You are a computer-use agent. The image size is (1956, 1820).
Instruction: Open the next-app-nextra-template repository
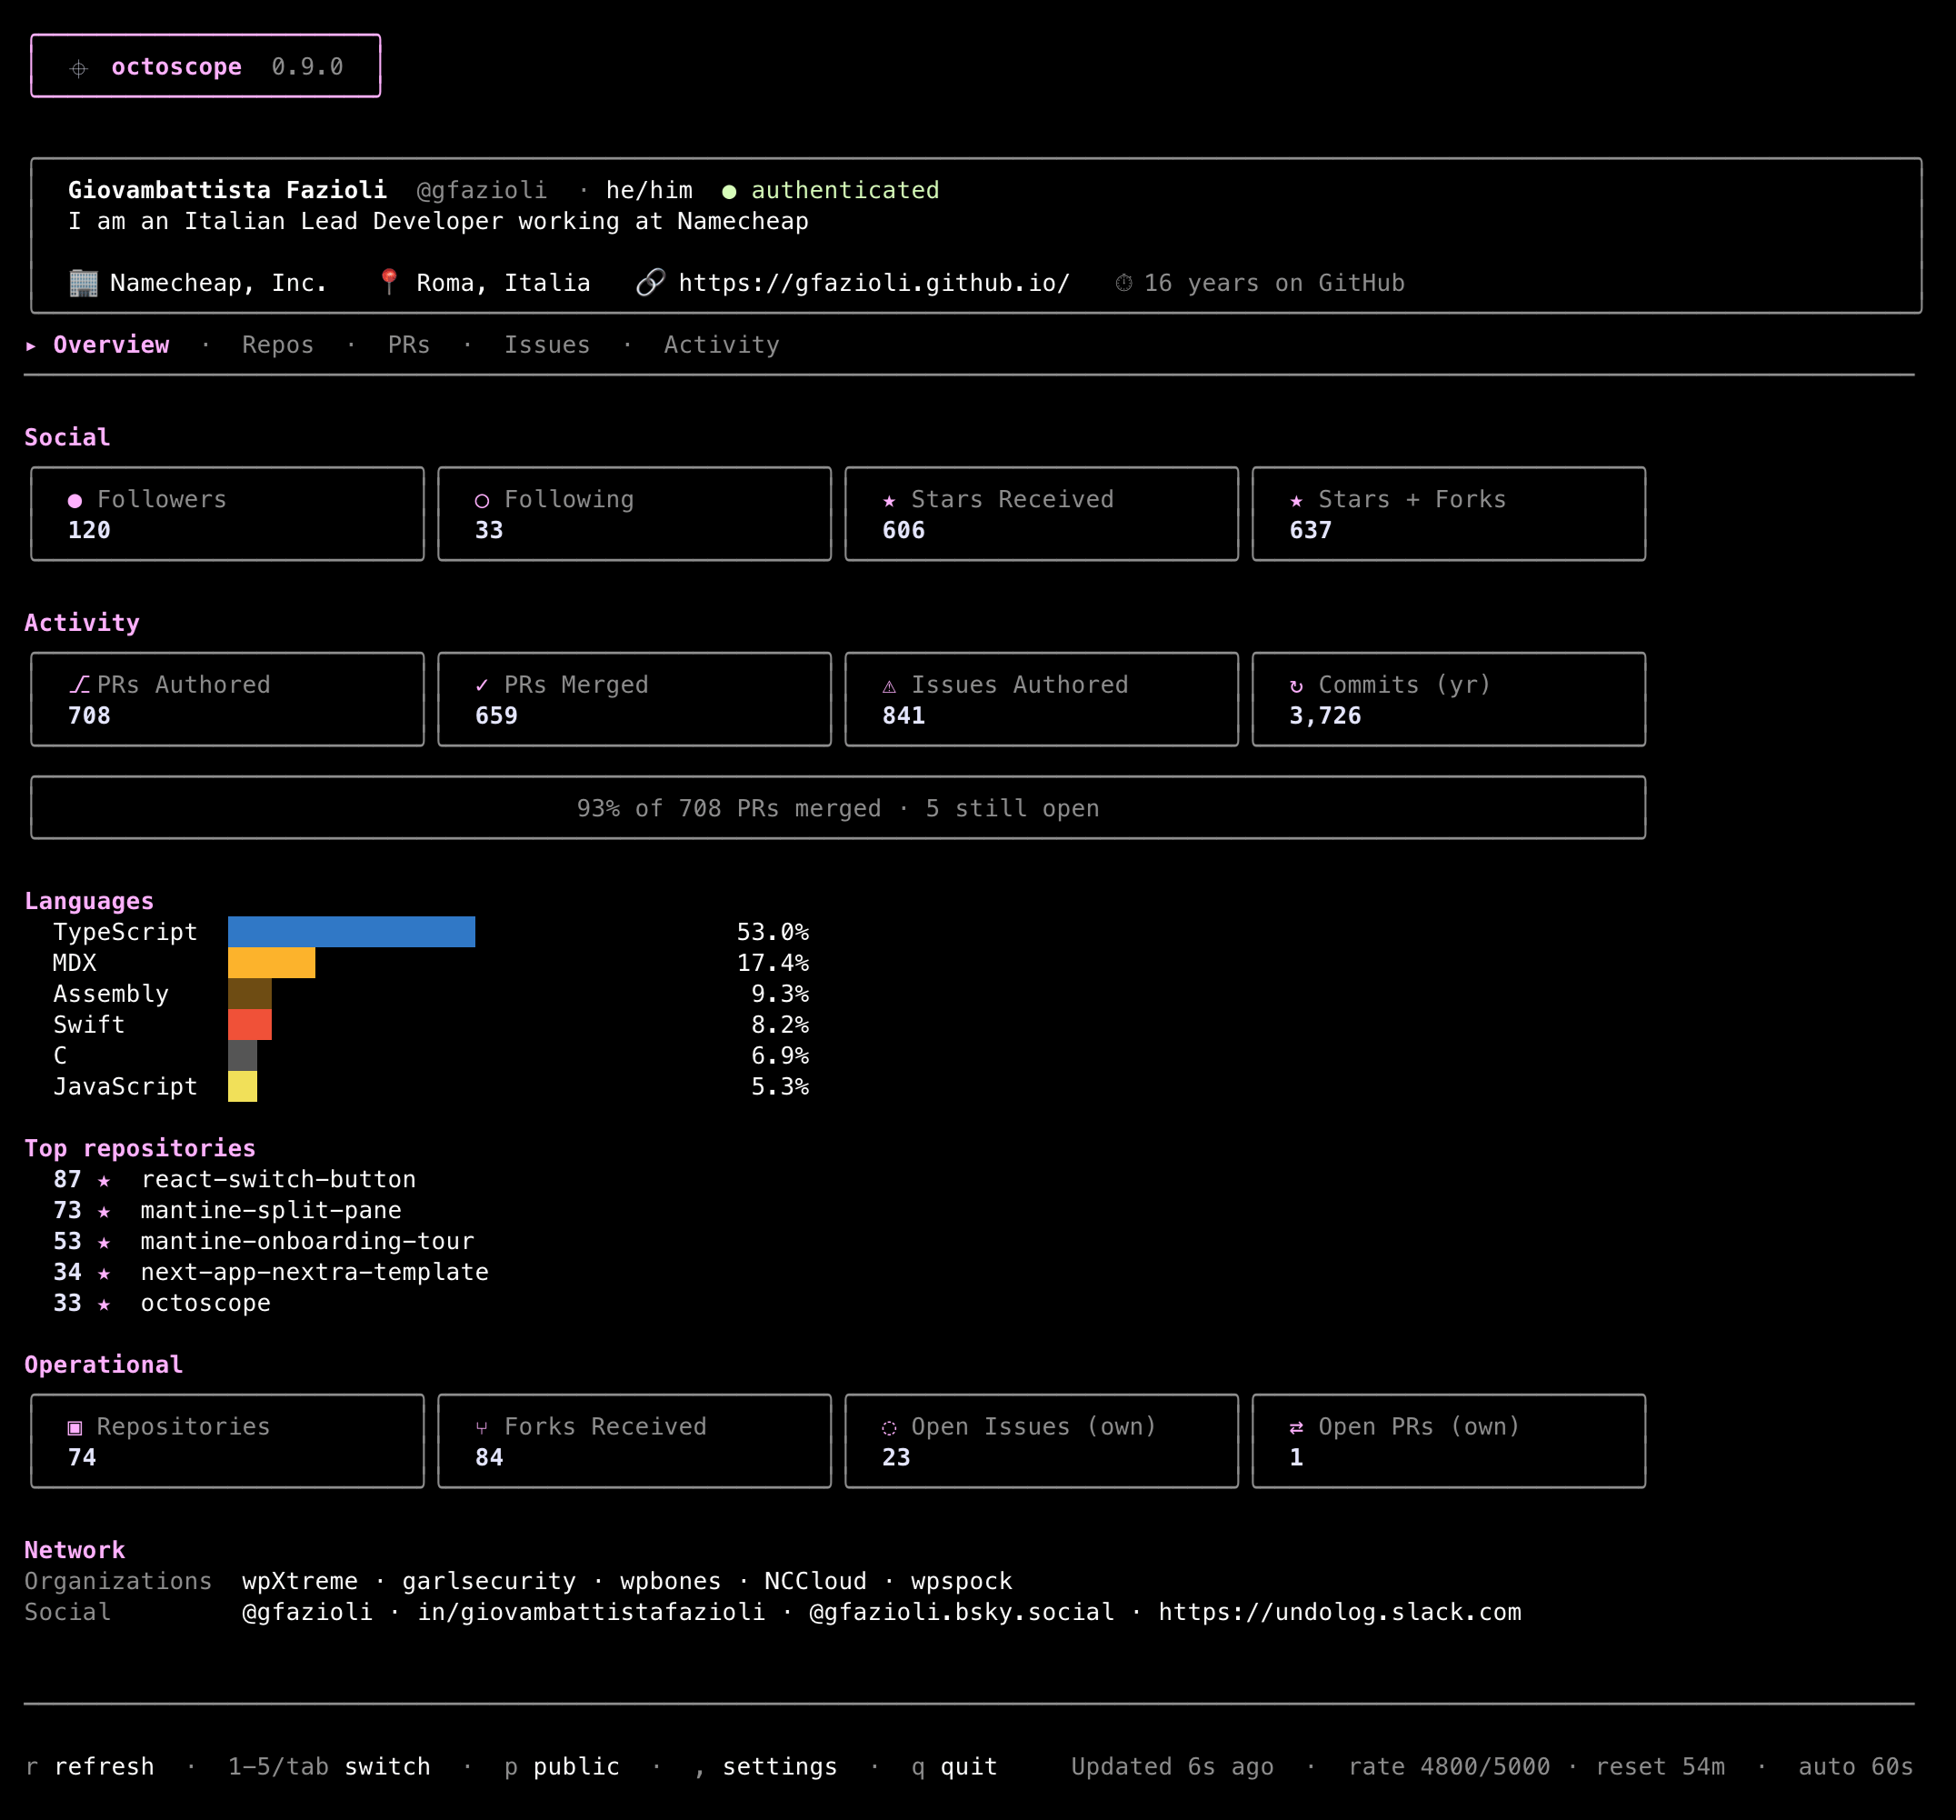(x=314, y=1273)
